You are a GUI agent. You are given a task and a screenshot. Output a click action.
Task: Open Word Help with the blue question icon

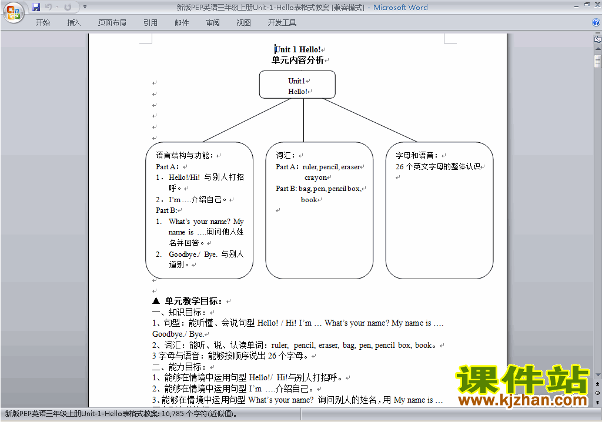596,23
